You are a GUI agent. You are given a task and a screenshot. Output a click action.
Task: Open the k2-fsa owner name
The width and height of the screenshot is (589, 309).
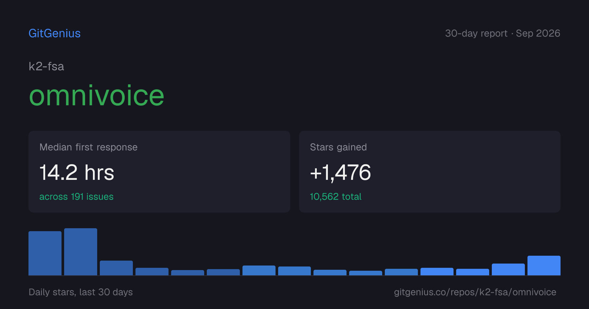(46, 66)
